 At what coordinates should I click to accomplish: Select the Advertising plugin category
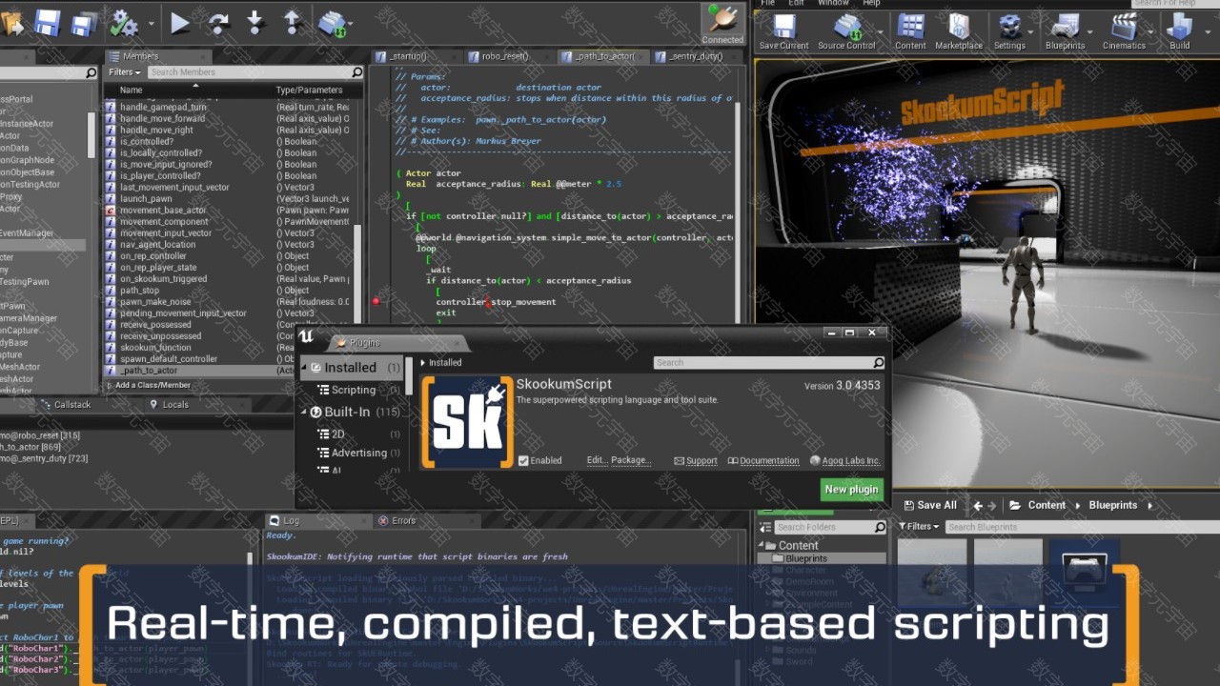tap(359, 453)
